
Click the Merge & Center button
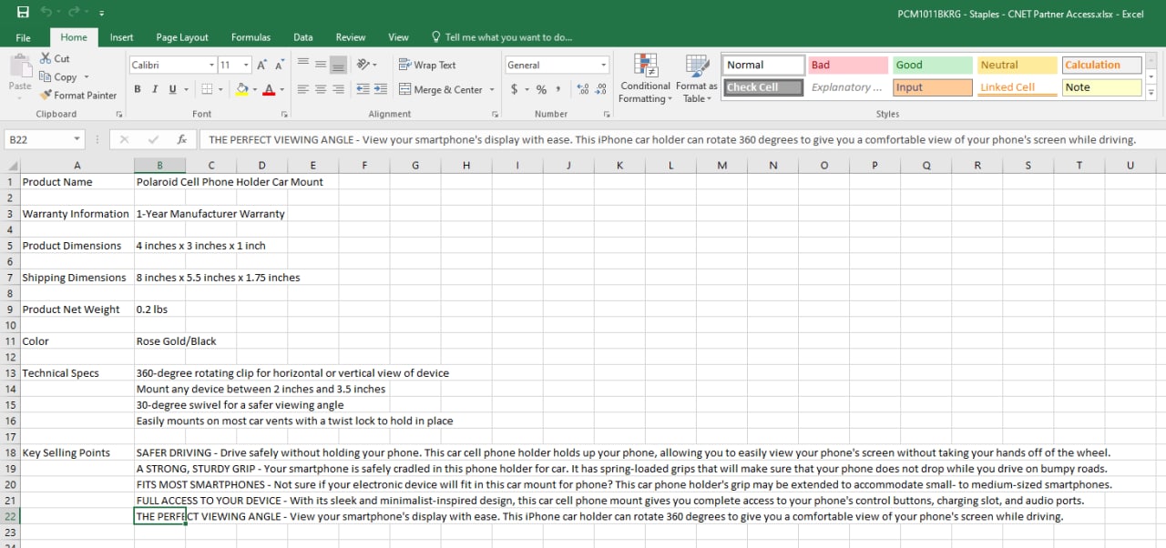441,89
